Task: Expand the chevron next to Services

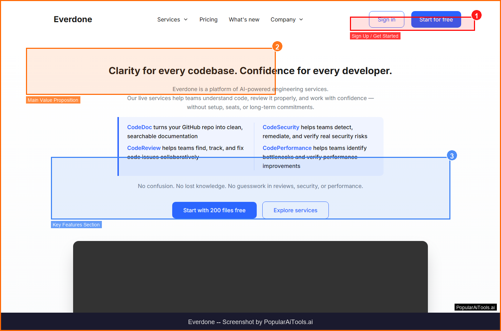Action: [186, 20]
